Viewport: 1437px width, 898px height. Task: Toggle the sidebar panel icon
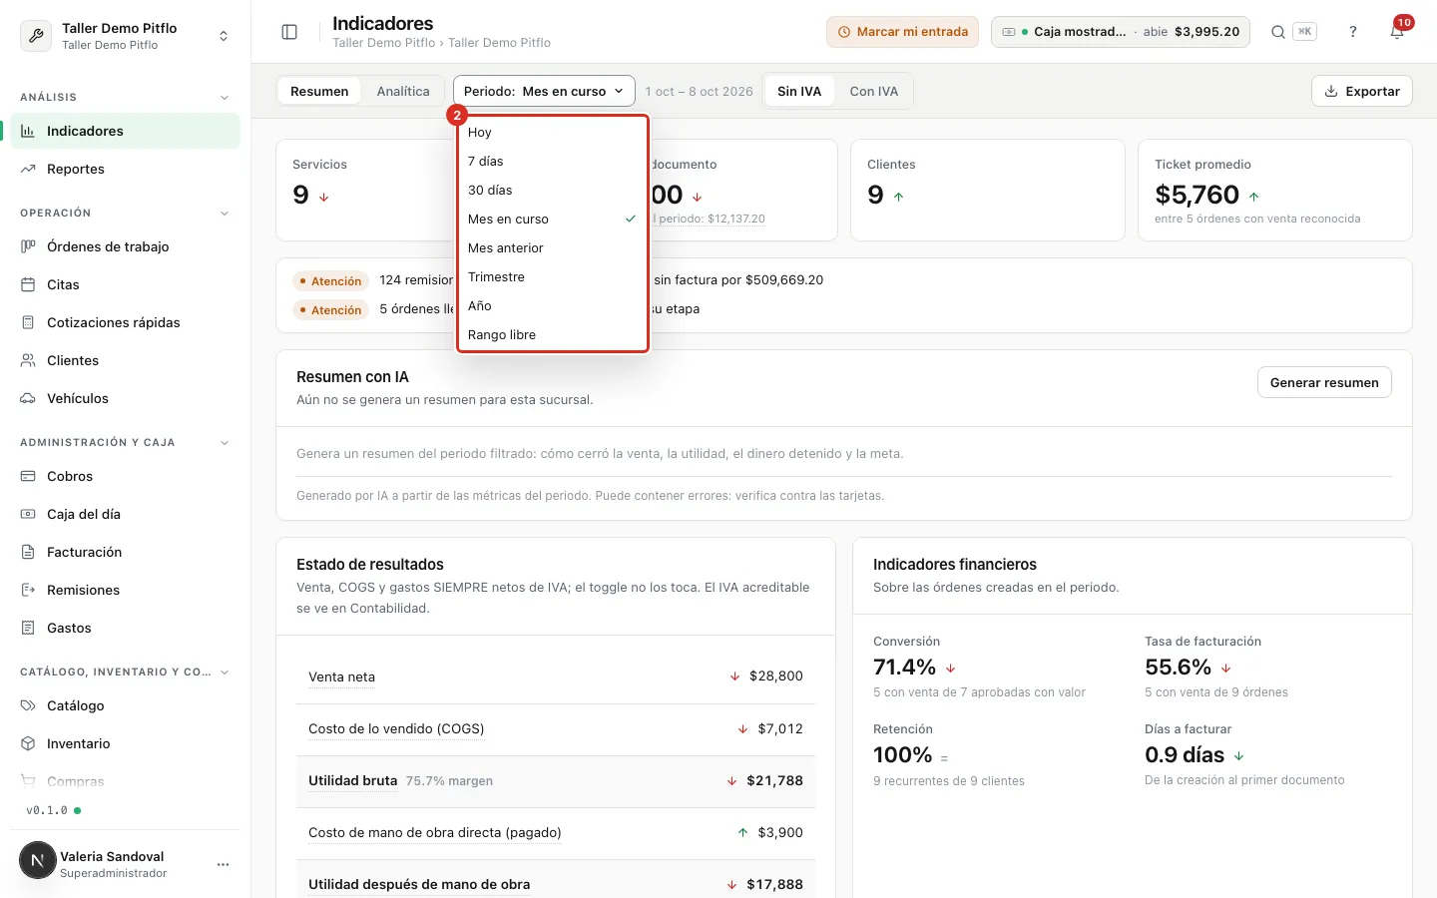tap(289, 32)
